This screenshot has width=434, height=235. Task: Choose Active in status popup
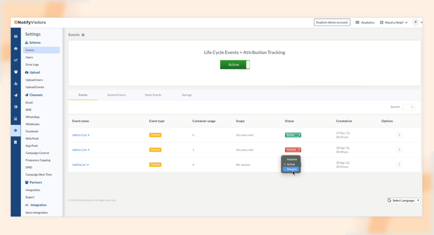point(291,164)
